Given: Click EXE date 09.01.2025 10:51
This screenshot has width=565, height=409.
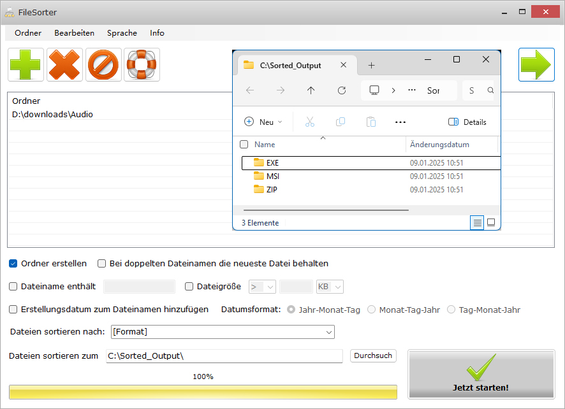Looking at the screenshot, I should point(436,162).
